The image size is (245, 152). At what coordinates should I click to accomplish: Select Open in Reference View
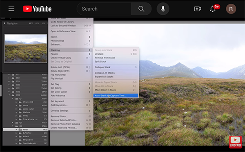click(x=71, y=31)
